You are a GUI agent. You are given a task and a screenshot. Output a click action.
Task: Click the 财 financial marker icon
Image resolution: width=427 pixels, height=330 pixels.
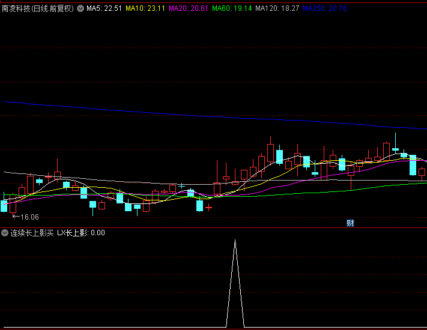[x=350, y=223]
